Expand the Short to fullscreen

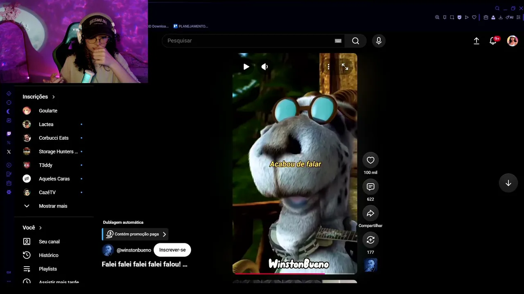(x=345, y=67)
